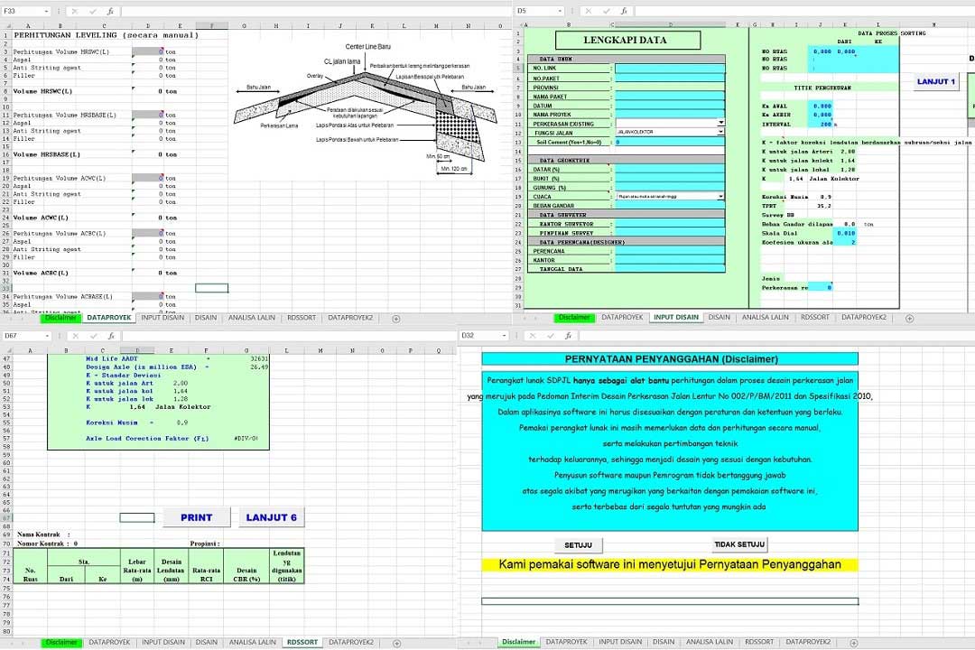This screenshot has height=650, width=975.
Task: Open DISAIN tab in Lengkapi Data window
Action: click(719, 317)
